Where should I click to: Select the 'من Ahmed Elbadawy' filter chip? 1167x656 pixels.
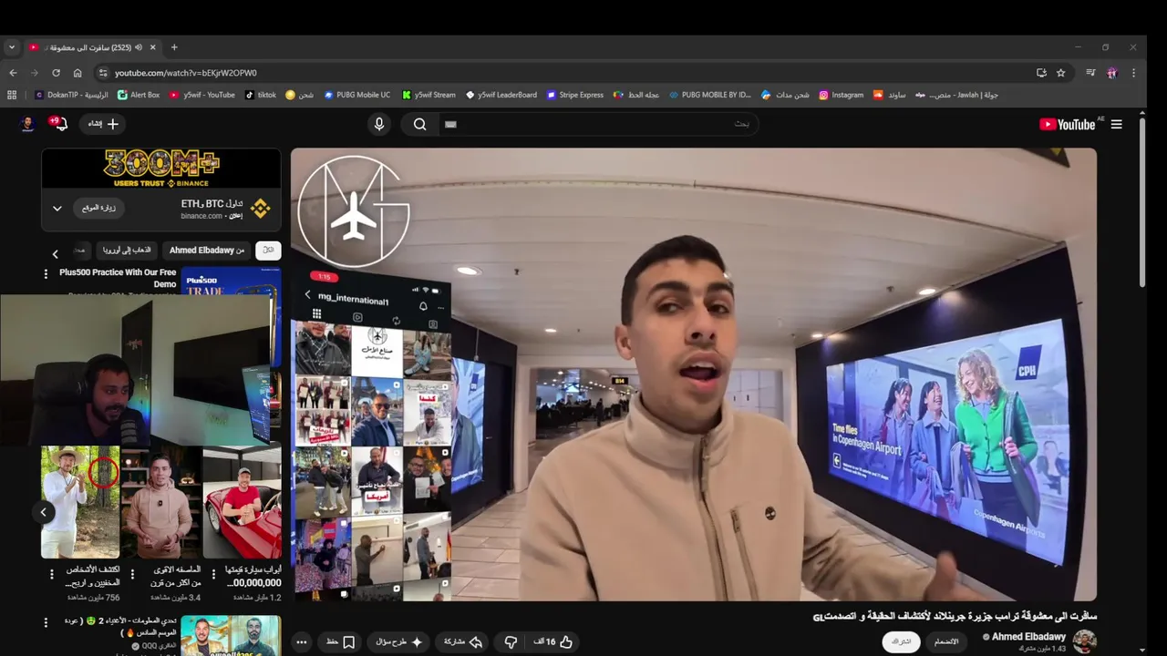click(207, 250)
